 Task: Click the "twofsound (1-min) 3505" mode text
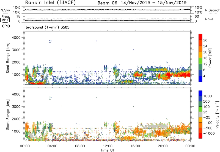pos(48,27)
